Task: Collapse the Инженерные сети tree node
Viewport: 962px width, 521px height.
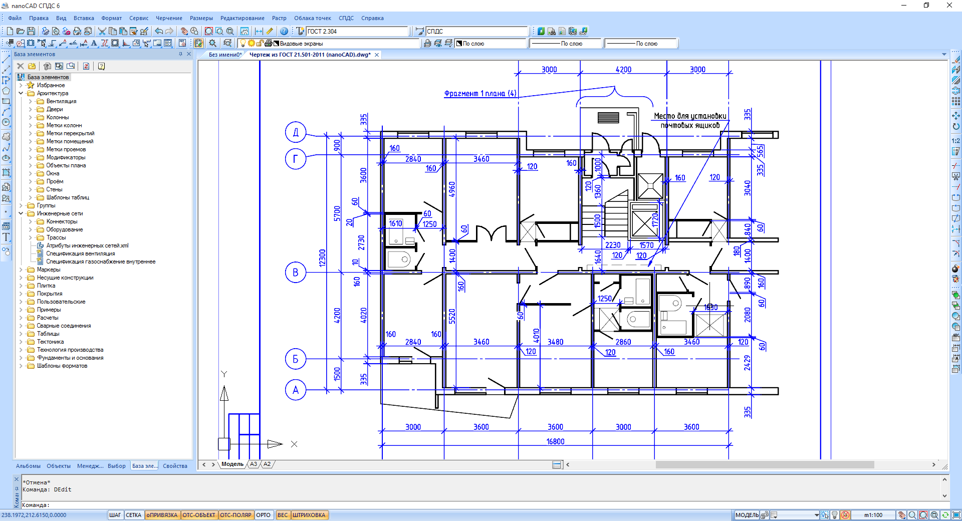Action: coord(21,213)
